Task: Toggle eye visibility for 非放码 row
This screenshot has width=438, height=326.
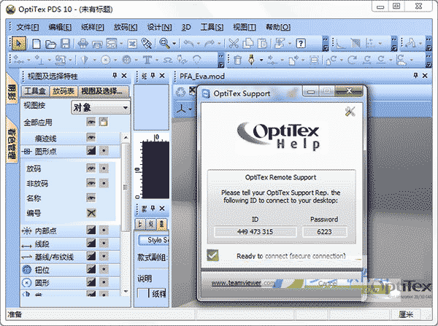Action: tap(91, 183)
